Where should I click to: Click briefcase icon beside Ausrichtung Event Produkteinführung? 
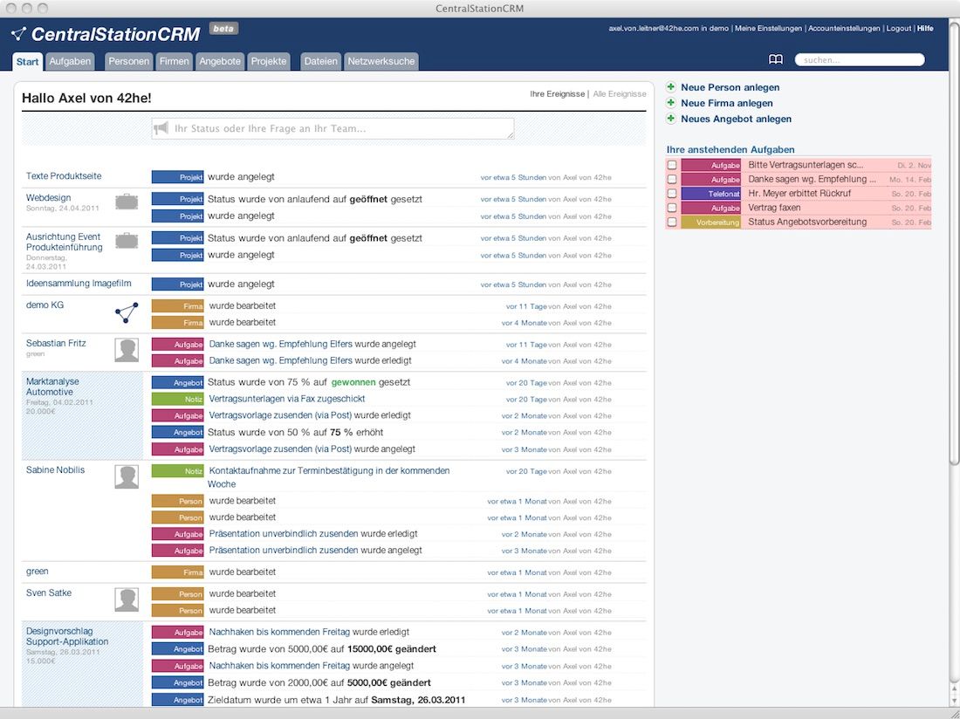tap(127, 241)
